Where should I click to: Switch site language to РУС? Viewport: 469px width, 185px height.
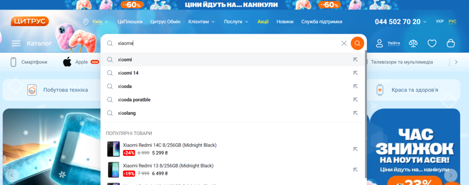(452, 22)
